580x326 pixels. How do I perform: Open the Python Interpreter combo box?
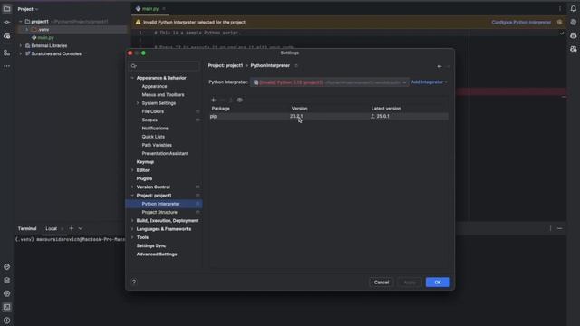click(329, 82)
